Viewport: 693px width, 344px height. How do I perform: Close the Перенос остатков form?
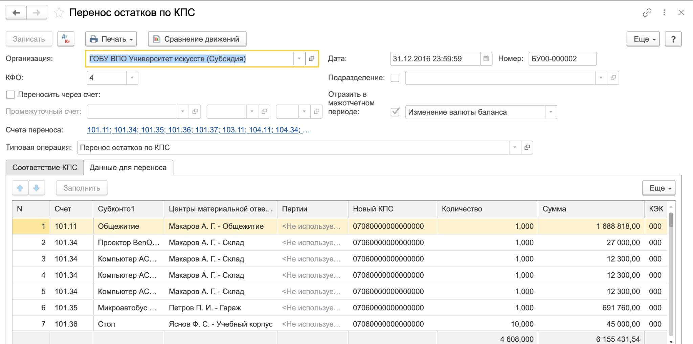coord(681,13)
